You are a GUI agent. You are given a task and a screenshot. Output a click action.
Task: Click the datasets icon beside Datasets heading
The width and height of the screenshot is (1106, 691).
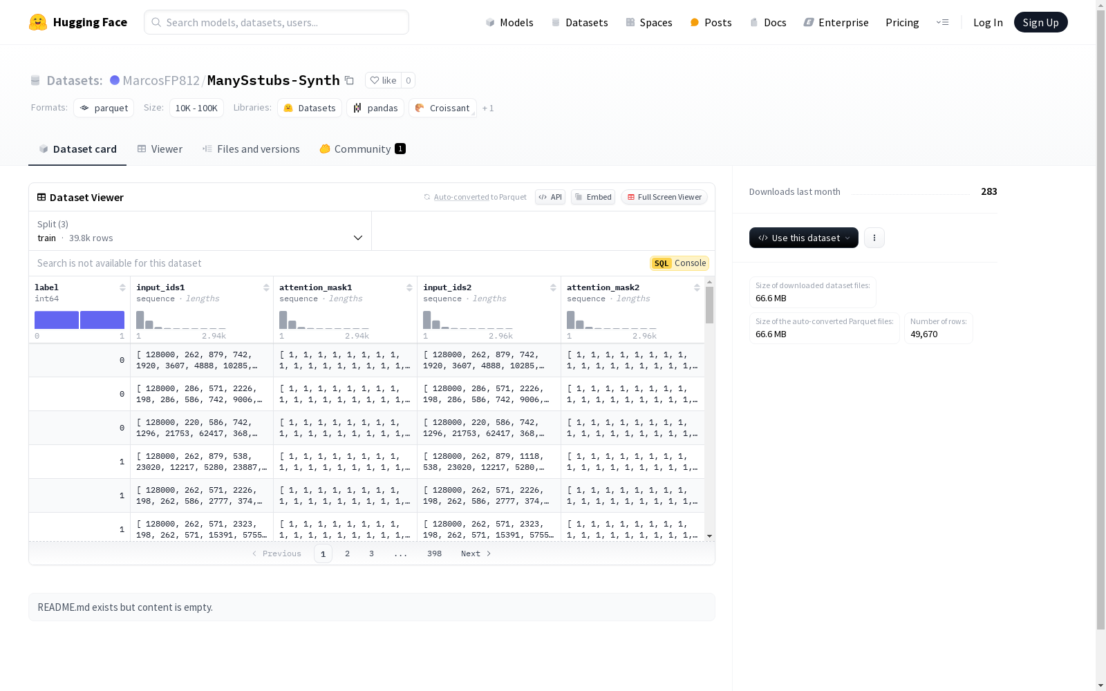click(x=35, y=80)
